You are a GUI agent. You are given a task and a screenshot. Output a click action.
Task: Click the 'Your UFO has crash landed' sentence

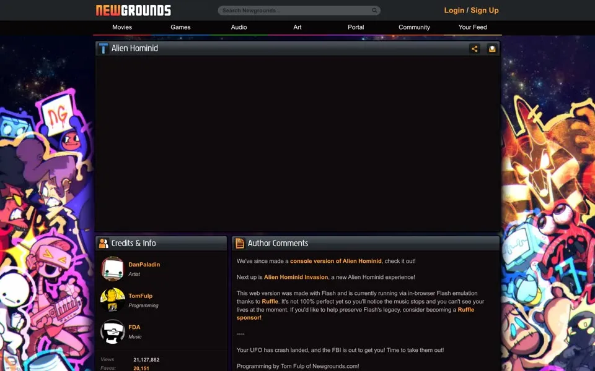coord(340,350)
